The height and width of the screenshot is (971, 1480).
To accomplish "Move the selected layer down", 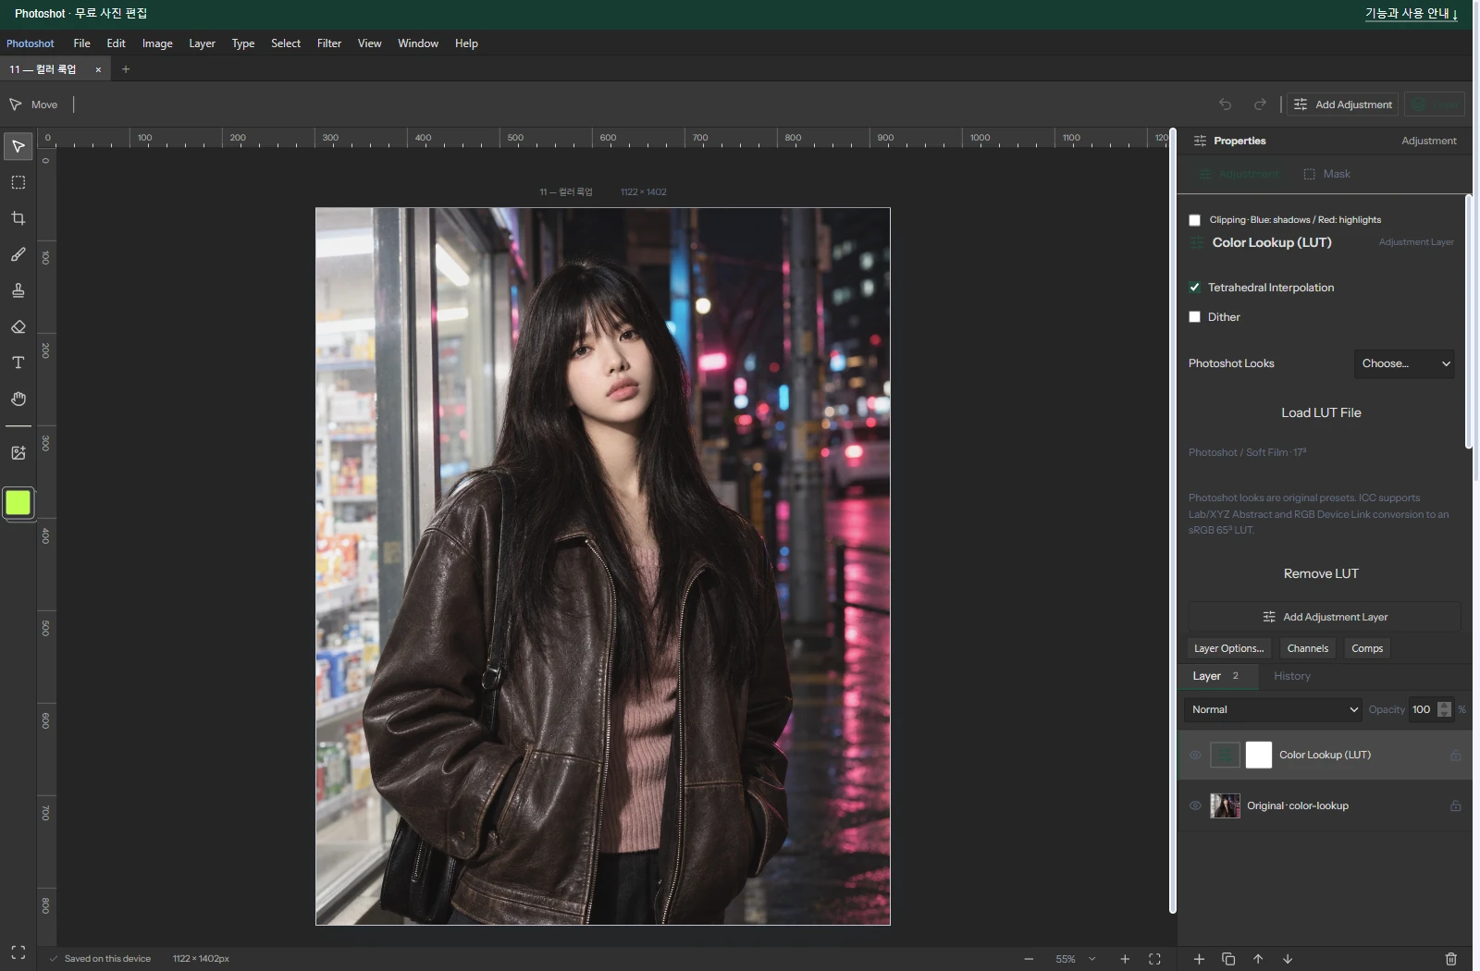I will pyautogui.click(x=1288, y=959).
